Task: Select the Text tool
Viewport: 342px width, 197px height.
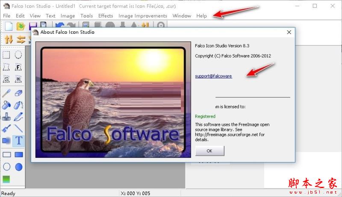Action: 18,141
